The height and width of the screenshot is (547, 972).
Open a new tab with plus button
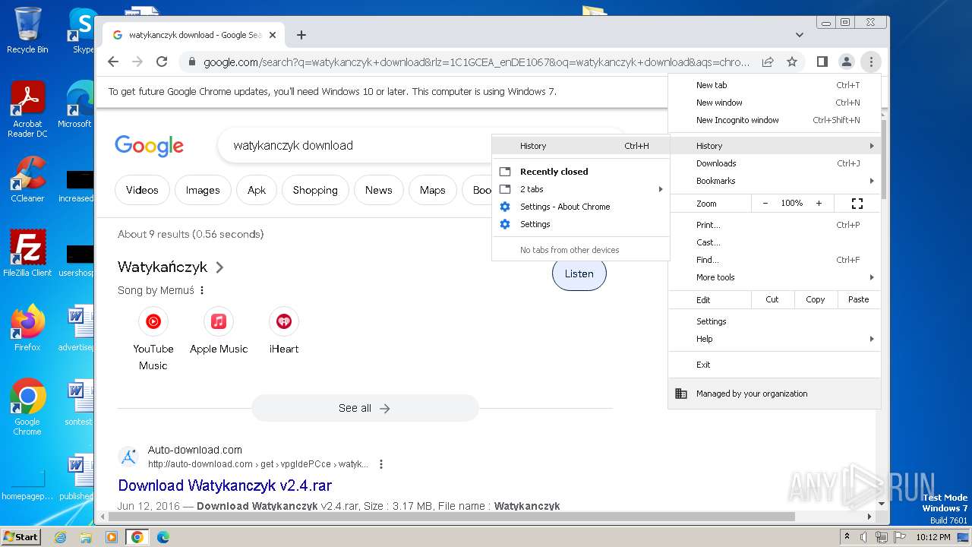[301, 35]
